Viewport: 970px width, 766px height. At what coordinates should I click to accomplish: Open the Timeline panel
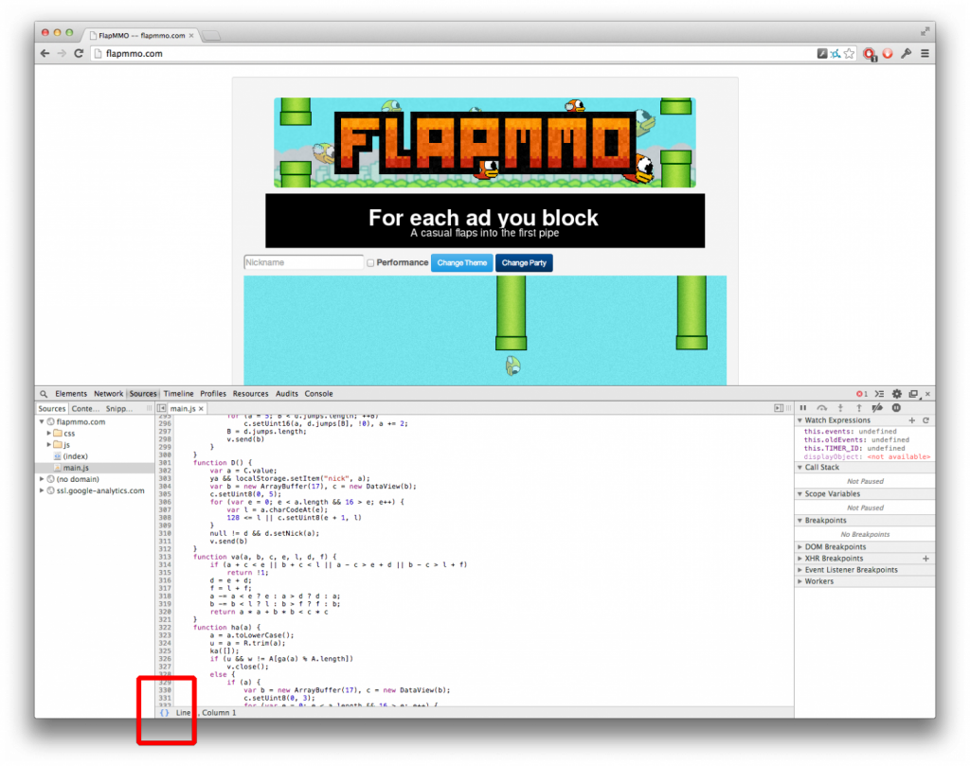(178, 394)
